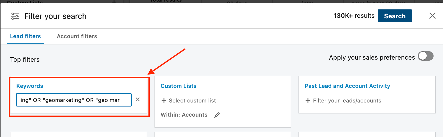Focus the Keywords text input box

74,100
